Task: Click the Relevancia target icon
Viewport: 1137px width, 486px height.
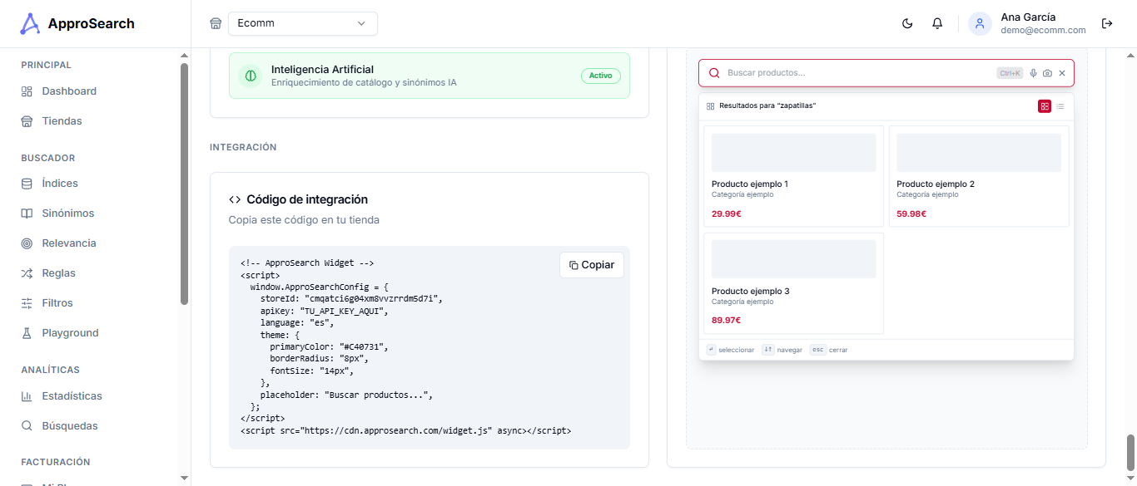Action: [27, 243]
